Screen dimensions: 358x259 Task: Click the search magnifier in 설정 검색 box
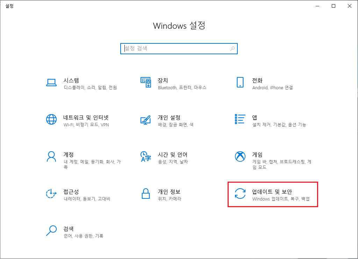coord(232,48)
